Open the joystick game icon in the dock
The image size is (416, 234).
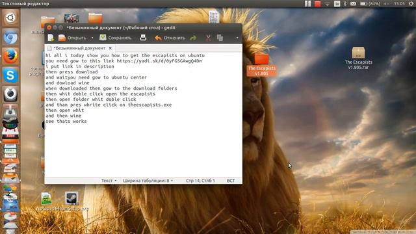[10, 114]
